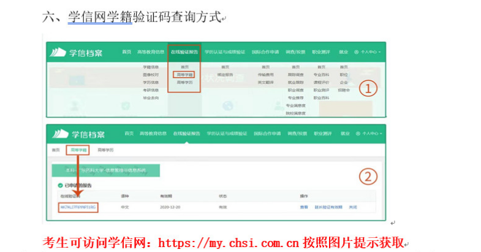Screen dimensions: 481x252
Task: Switch to 高等学历 sub-tab in lower screenshot
Action: (105, 150)
